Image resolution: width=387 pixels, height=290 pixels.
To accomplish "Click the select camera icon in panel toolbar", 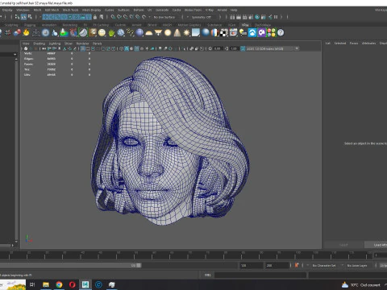I will coord(26,48).
